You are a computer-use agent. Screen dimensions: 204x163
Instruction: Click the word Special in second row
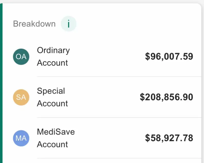click(51, 91)
